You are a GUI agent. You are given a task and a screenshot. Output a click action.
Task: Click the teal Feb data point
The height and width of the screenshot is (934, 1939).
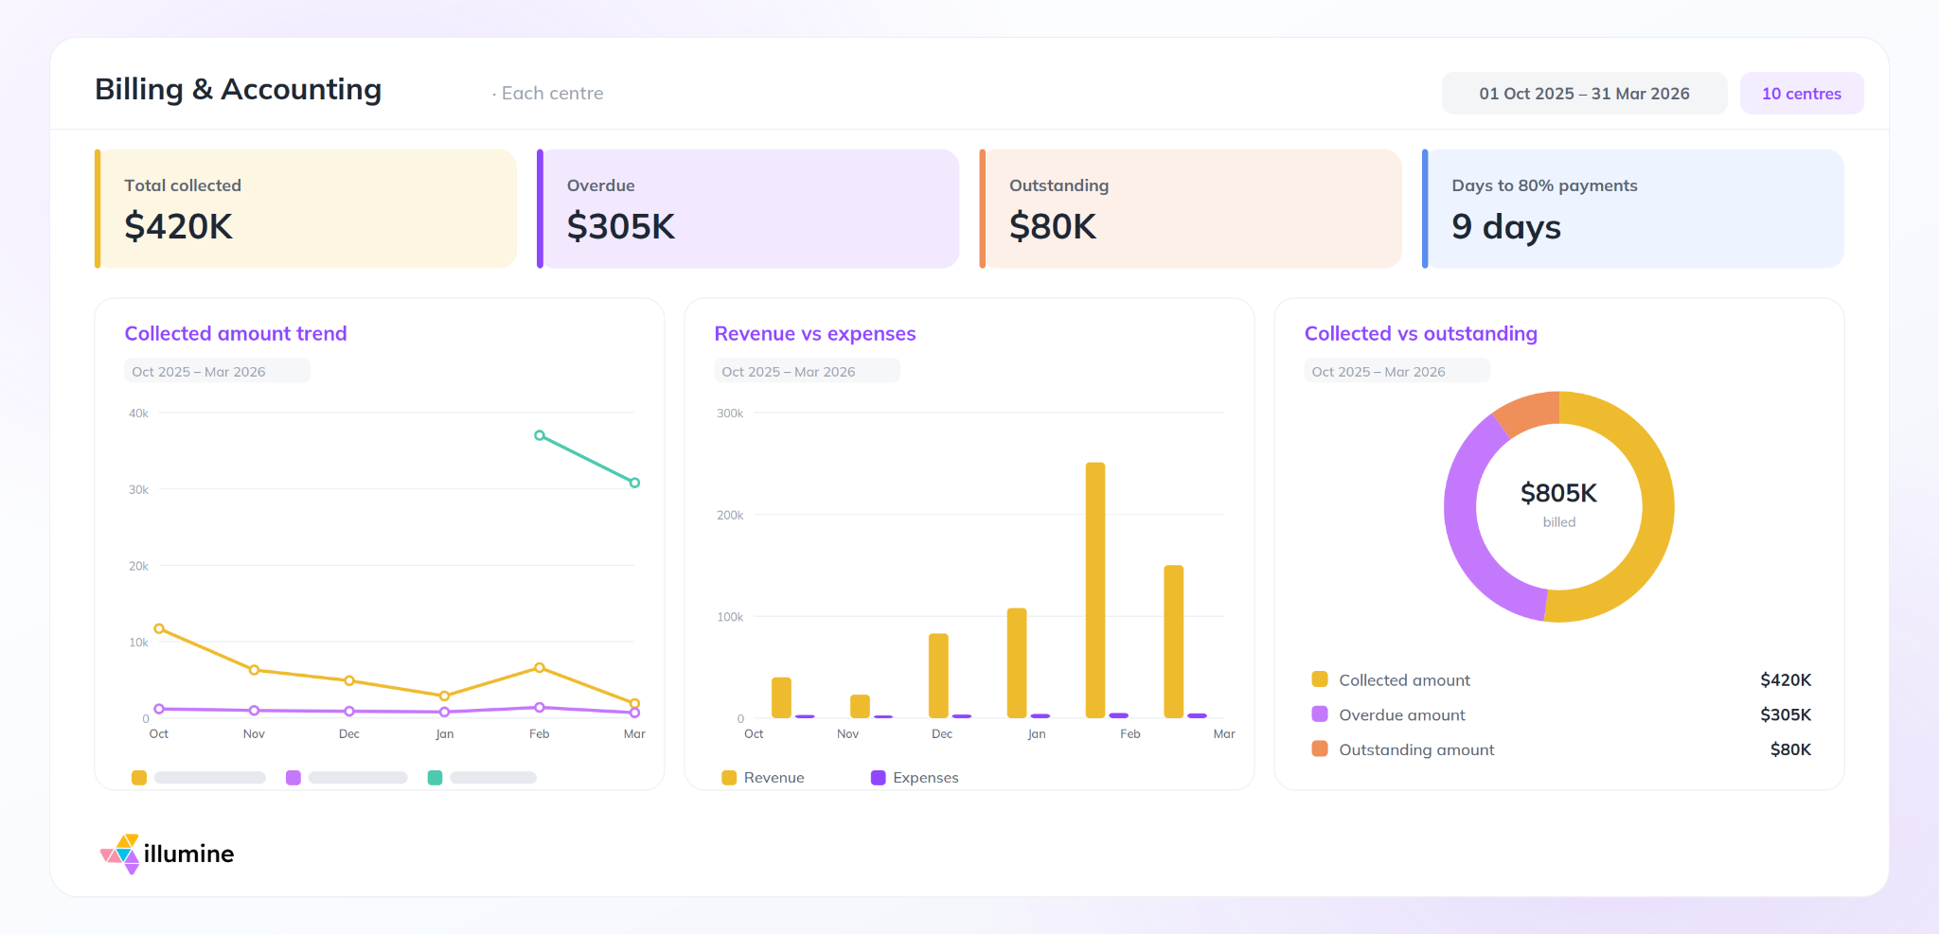click(540, 435)
